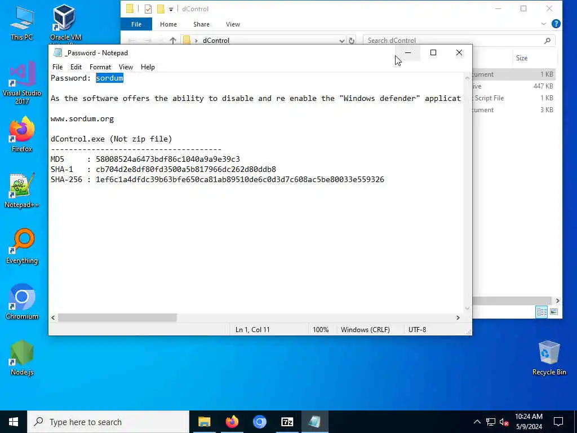The height and width of the screenshot is (433, 577).
Task: Click the dControl breadcrumb in address bar
Action: pos(216,41)
